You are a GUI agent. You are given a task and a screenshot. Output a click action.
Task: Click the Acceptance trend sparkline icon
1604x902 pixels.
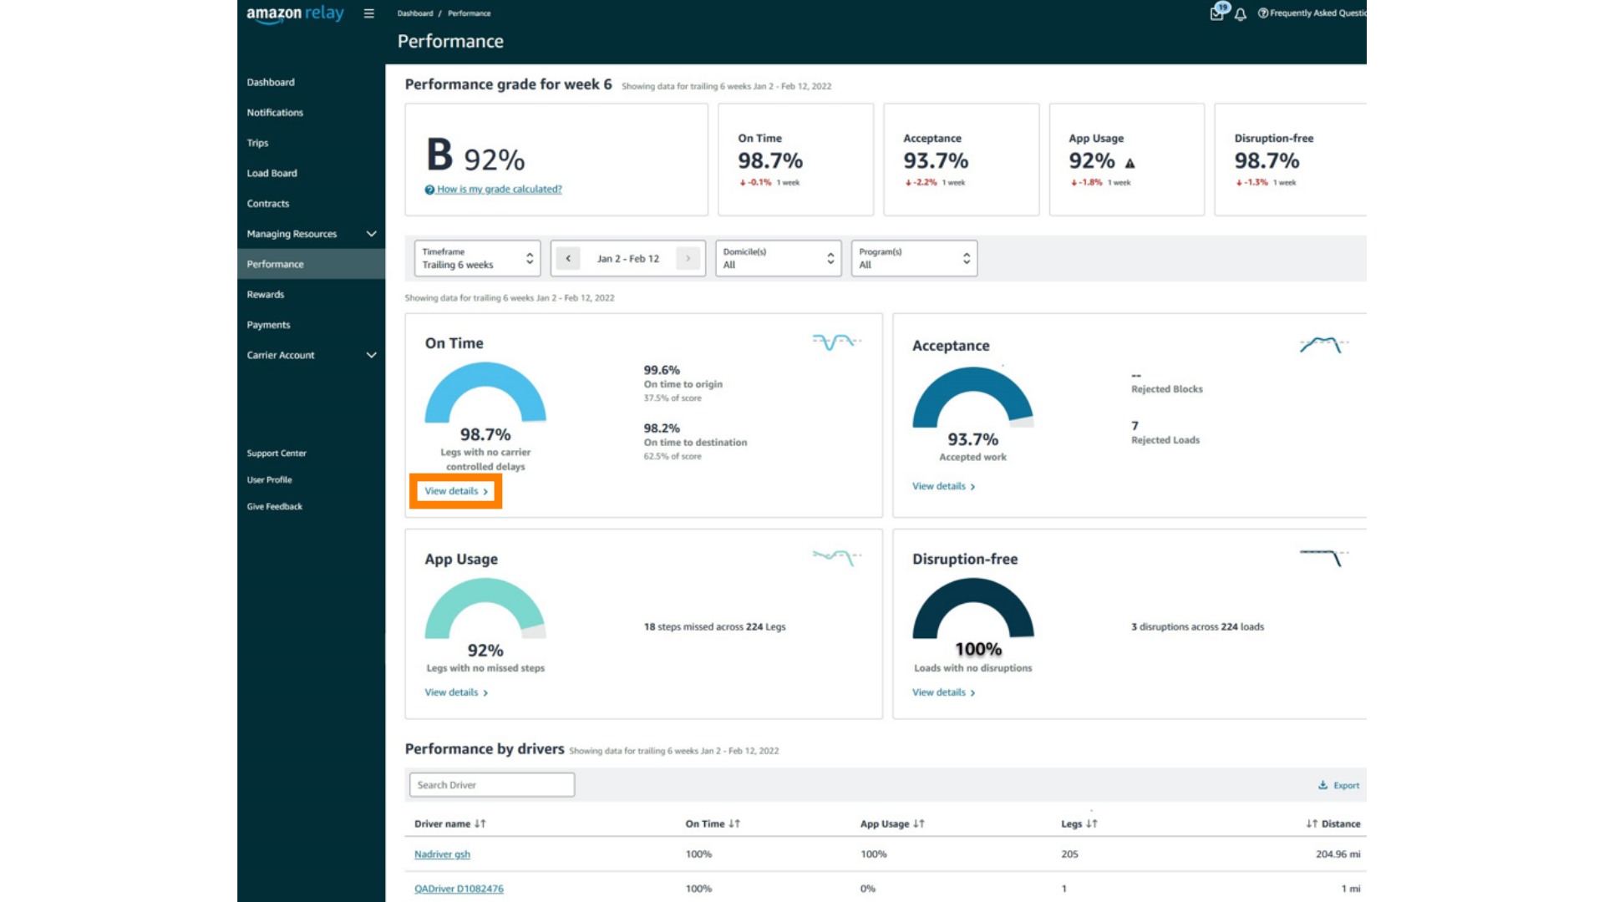click(x=1323, y=344)
